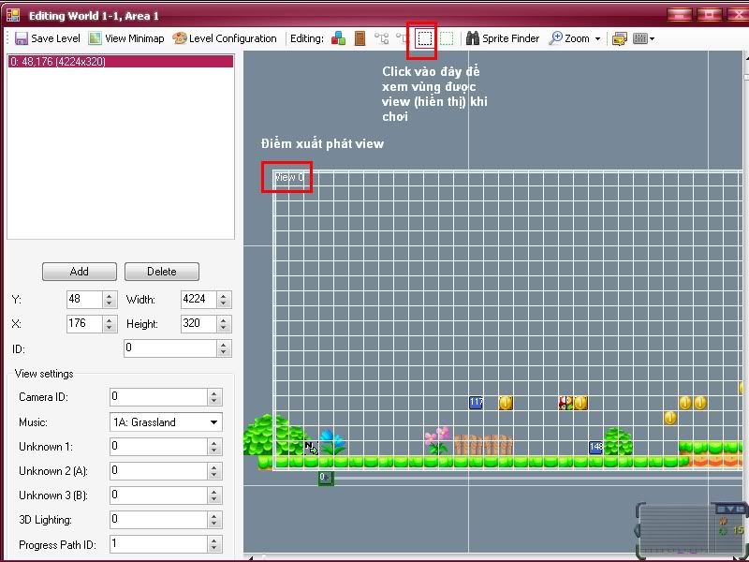Click the Width field showing 4224

[198, 299]
